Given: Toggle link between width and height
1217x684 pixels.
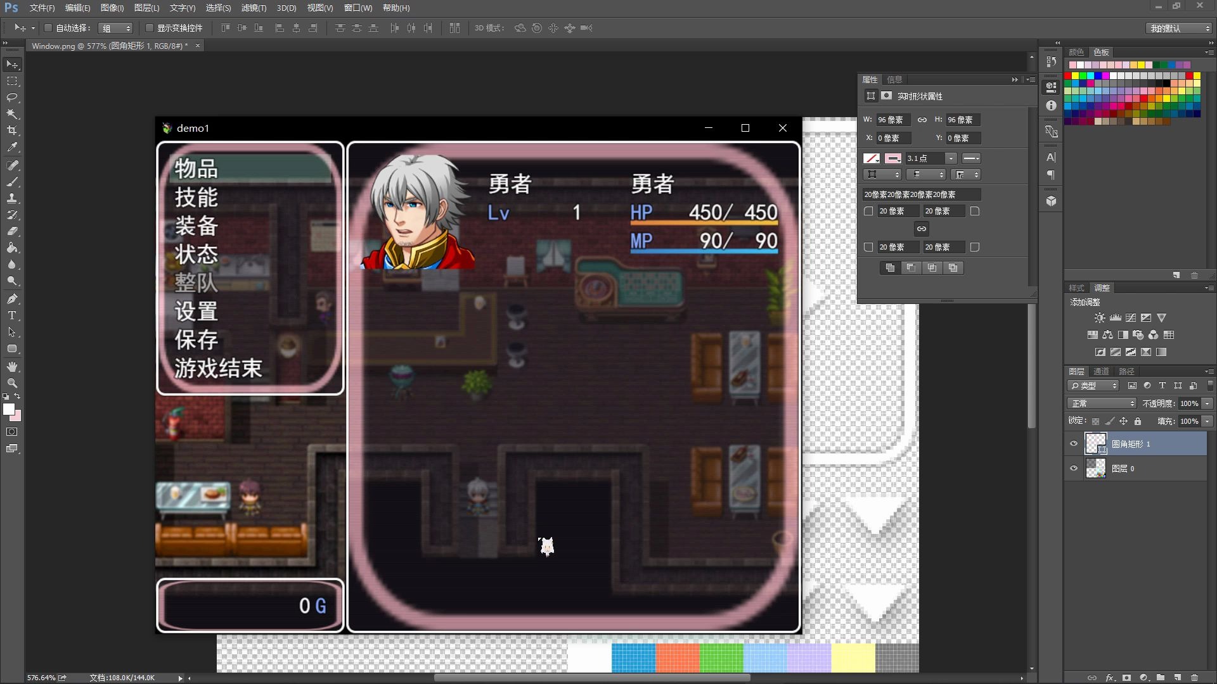Looking at the screenshot, I should (x=922, y=120).
